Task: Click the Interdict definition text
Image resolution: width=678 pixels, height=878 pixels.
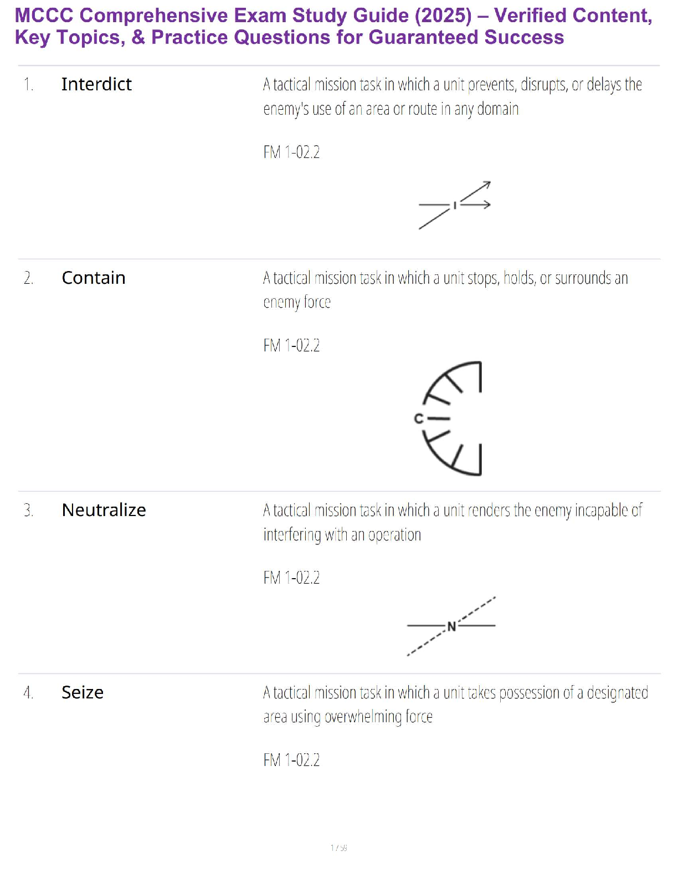Action: 452,96
